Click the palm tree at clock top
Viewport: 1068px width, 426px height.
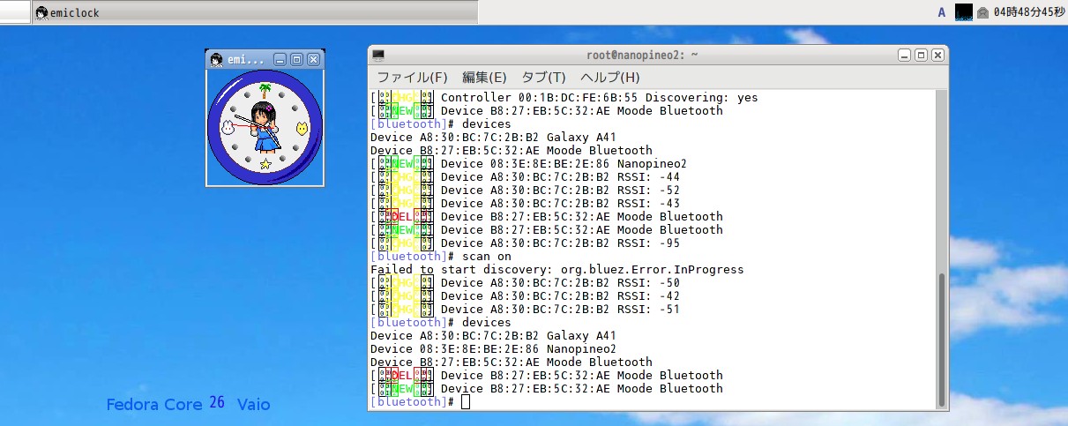(x=265, y=89)
